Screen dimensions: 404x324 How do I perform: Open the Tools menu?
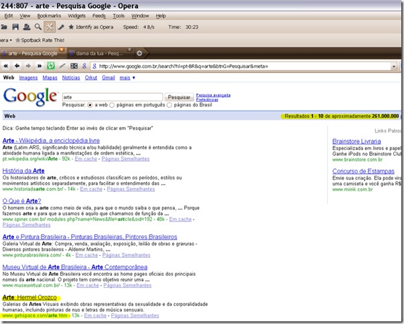click(119, 15)
